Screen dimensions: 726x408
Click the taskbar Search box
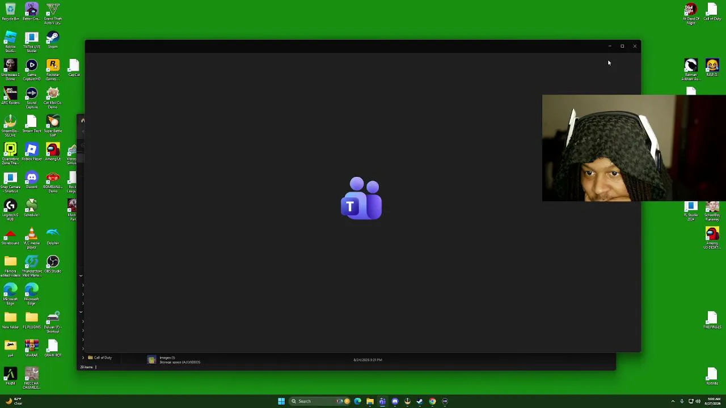coord(318,401)
